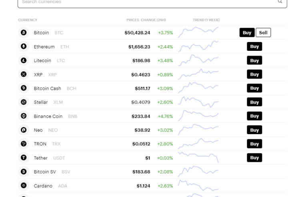Buy Litecoin using its Buy button
The image size is (296, 197).
(254, 60)
